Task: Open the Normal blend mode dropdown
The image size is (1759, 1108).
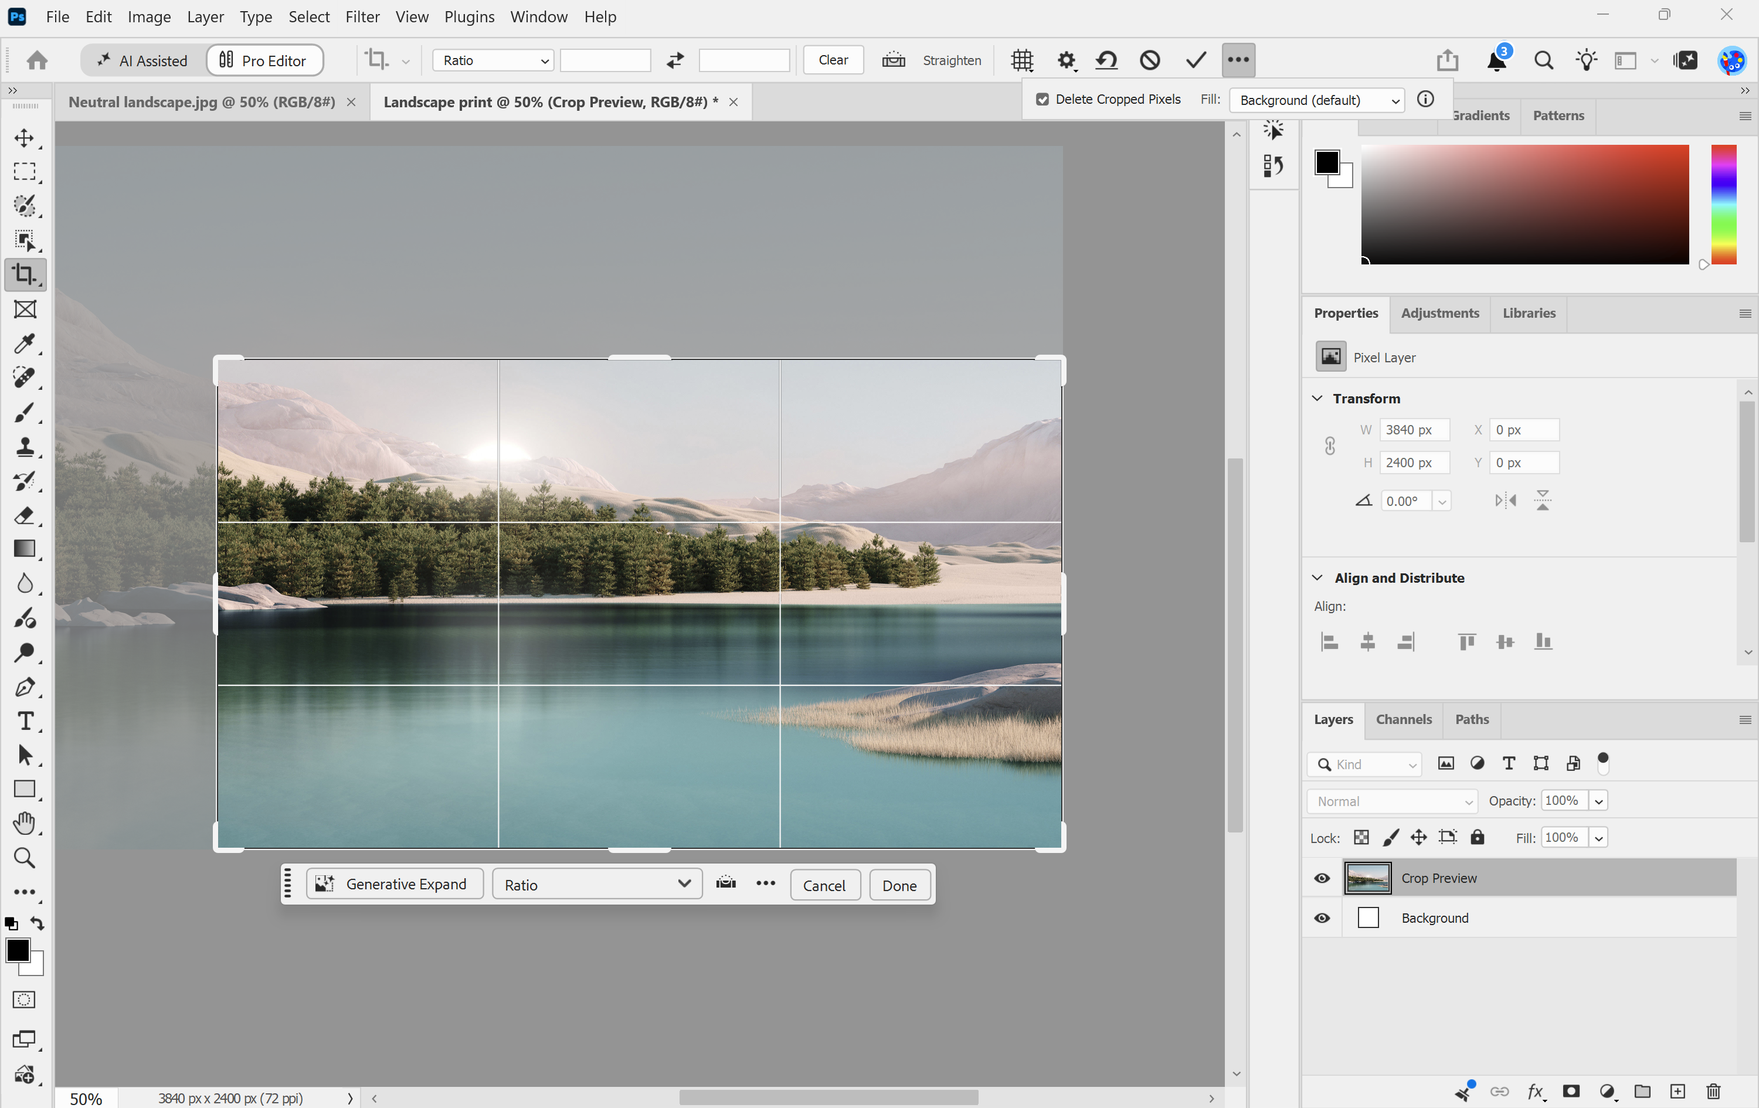Action: 1393,801
